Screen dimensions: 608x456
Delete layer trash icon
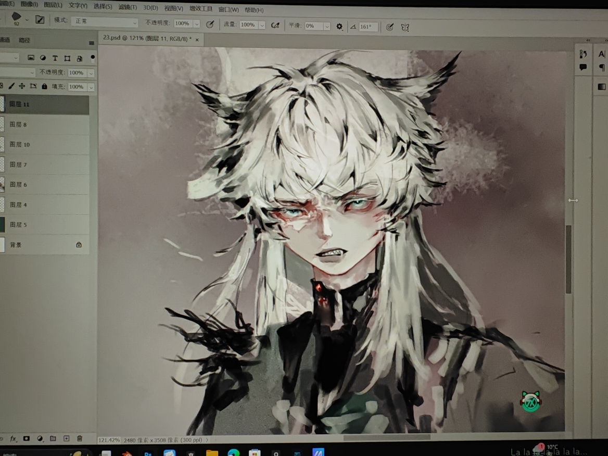pos(80,438)
